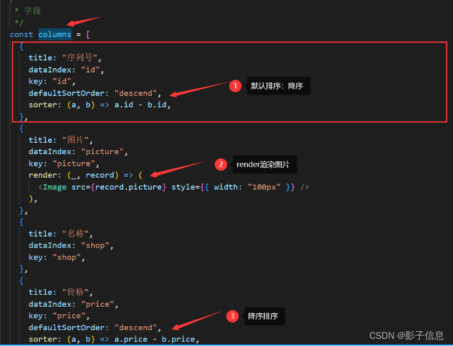
Task: Click the sorter a.price - b.price line
Action: pyautogui.click(x=114, y=339)
